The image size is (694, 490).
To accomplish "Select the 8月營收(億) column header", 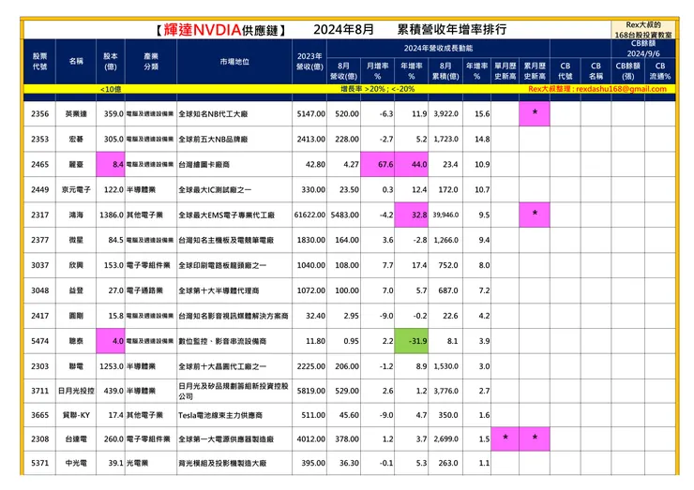I will 343,71.
